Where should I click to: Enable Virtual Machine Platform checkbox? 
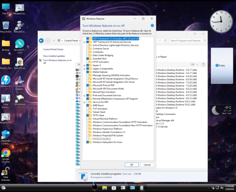(87, 119)
